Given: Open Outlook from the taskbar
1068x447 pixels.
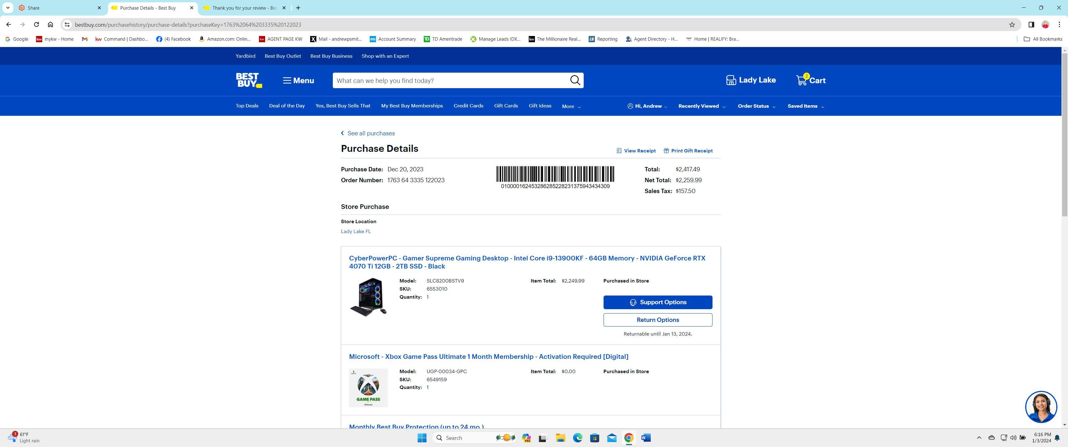Looking at the screenshot, I should tap(611, 437).
